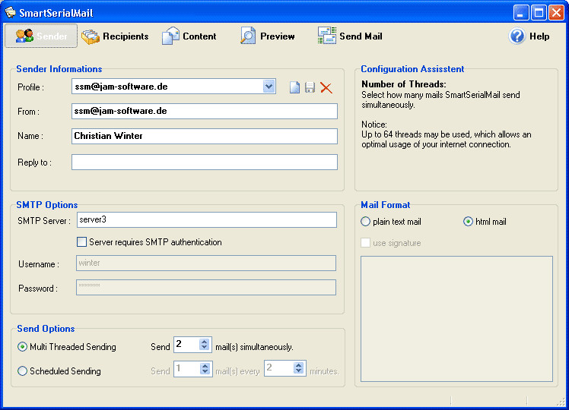Screen dimensions: 569x410
Task: Save profile with the floppy disk icon
Action: tap(310, 87)
